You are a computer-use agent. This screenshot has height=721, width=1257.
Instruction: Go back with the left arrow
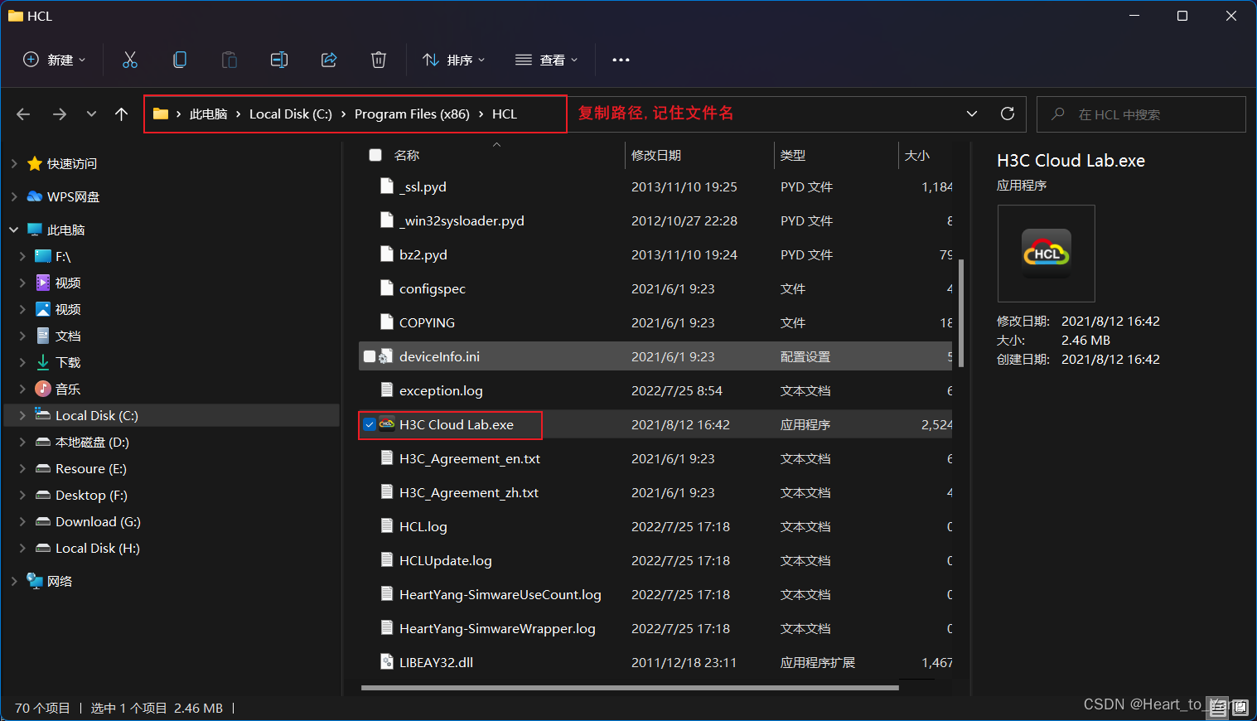click(x=23, y=114)
